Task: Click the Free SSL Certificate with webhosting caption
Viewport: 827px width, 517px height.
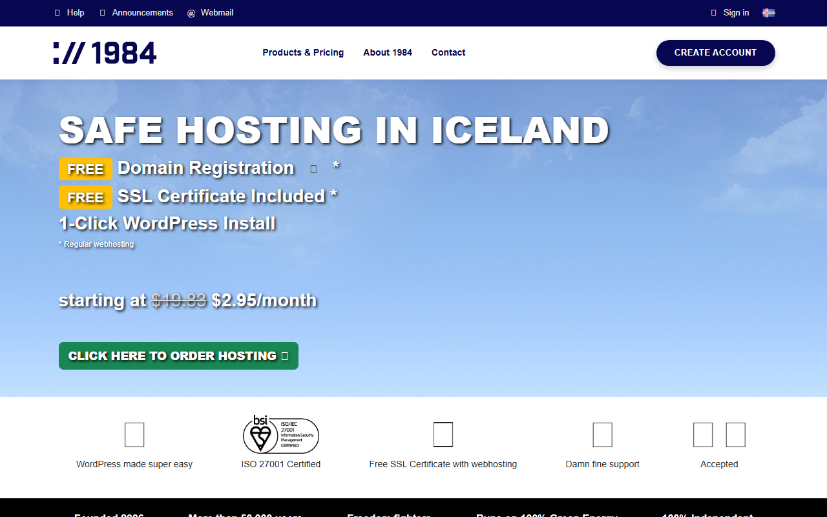Action: coord(443,464)
